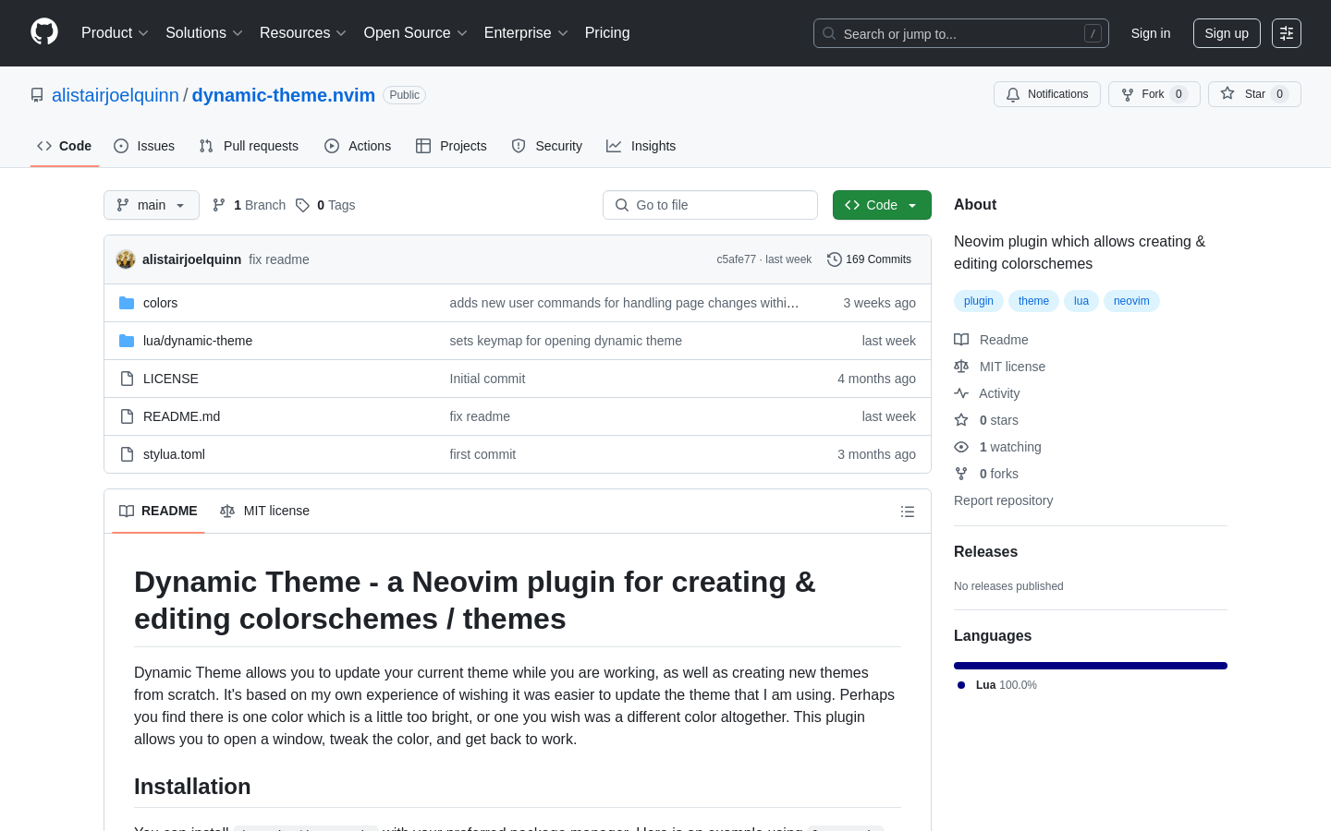The height and width of the screenshot is (831, 1331).
Task: Click the fork icon beside 0 forks
Action: click(x=961, y=474)
